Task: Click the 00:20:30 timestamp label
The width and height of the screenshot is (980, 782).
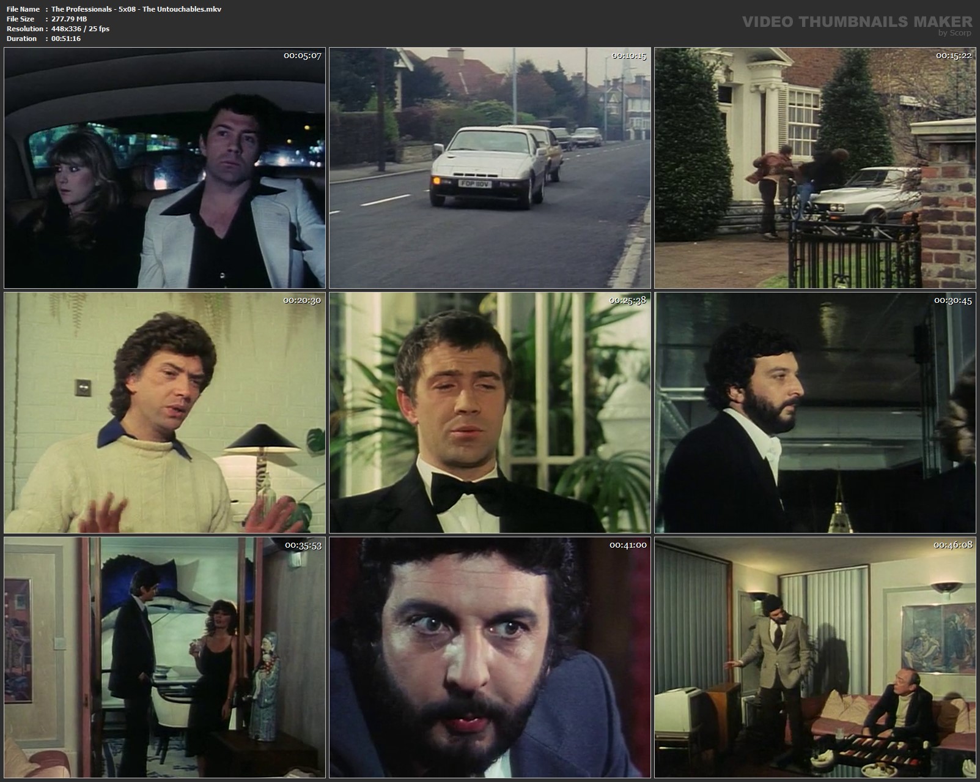Action: click(x=302, y=300)
